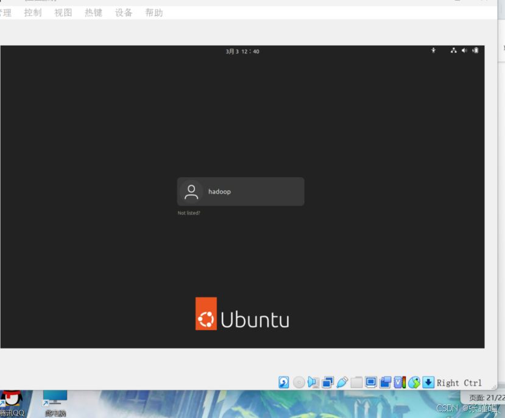
Task: Click the network adapter status icon
Action: [328, 382]
